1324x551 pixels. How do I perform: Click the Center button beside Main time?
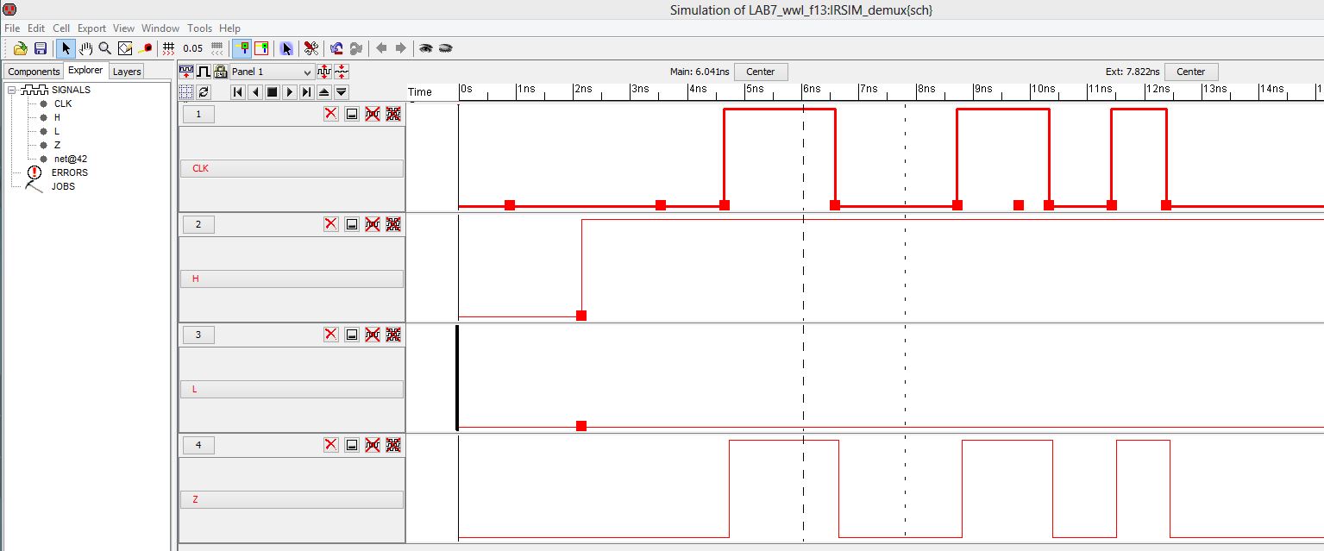(761, 72)
